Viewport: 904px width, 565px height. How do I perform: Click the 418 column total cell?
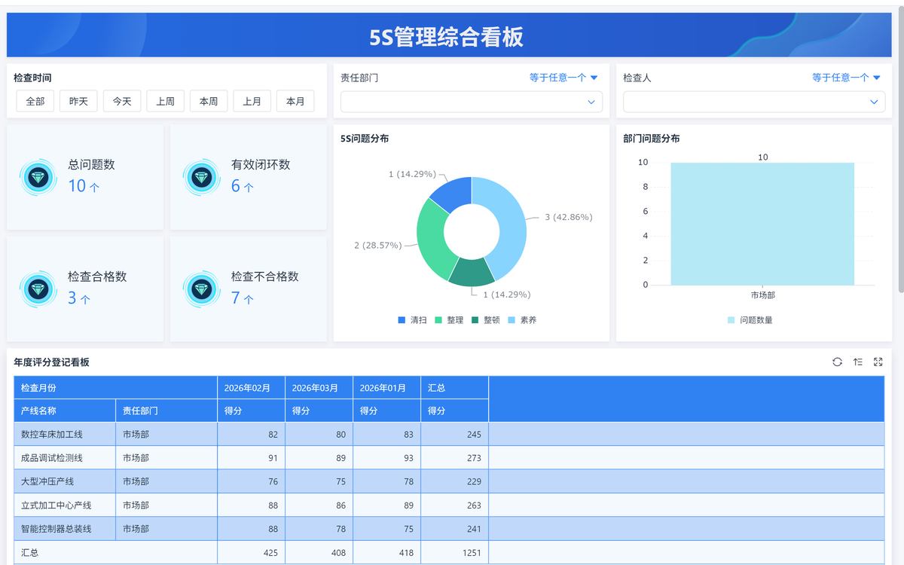coord(386,553)
